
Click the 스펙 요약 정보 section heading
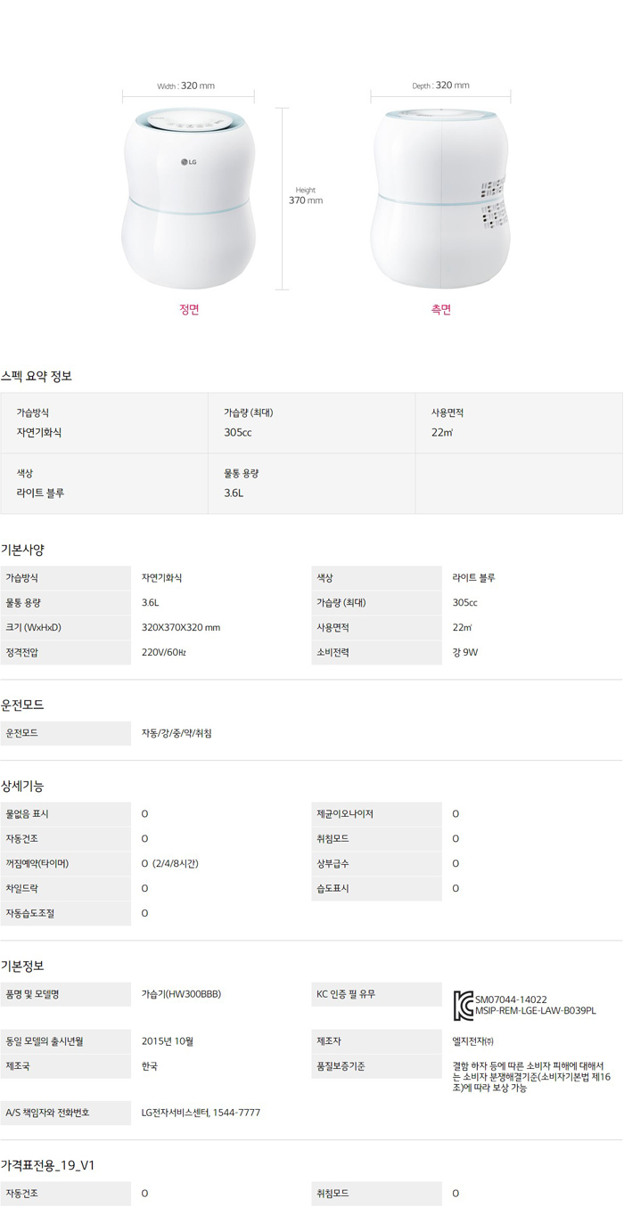coord(37,376)
